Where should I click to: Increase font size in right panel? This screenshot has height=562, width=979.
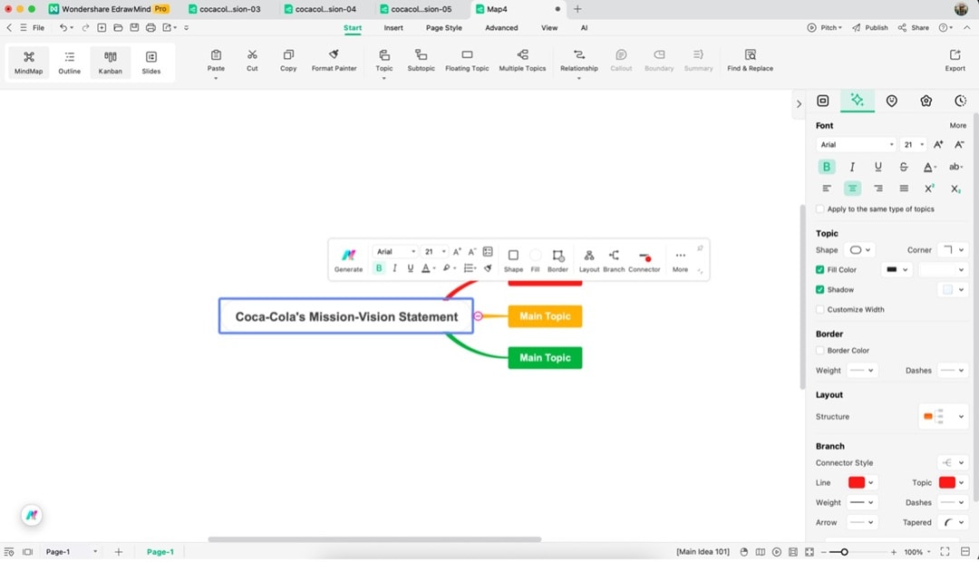tap(938, 144)
